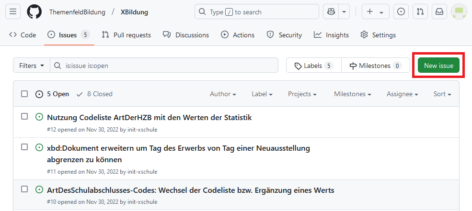Viewport: 472px width, 211px height.
Task: Open notifications inbox icon
Action: coord(439,11)
